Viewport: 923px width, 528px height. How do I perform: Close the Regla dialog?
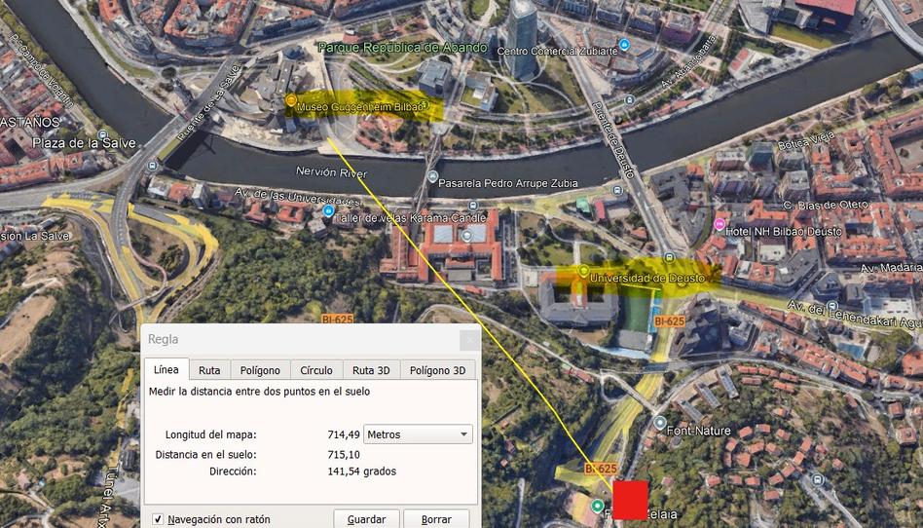[x=469, y=340]
